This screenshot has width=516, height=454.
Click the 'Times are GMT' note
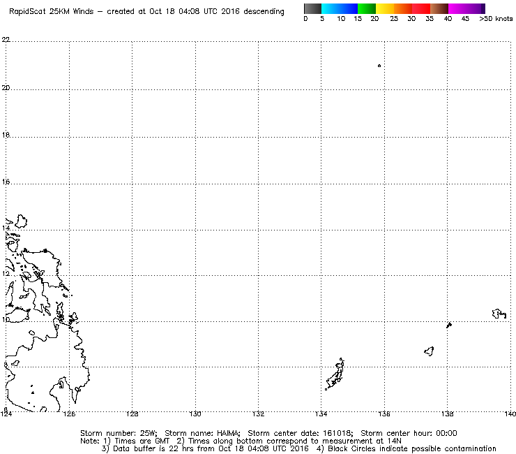pos(142,441)
